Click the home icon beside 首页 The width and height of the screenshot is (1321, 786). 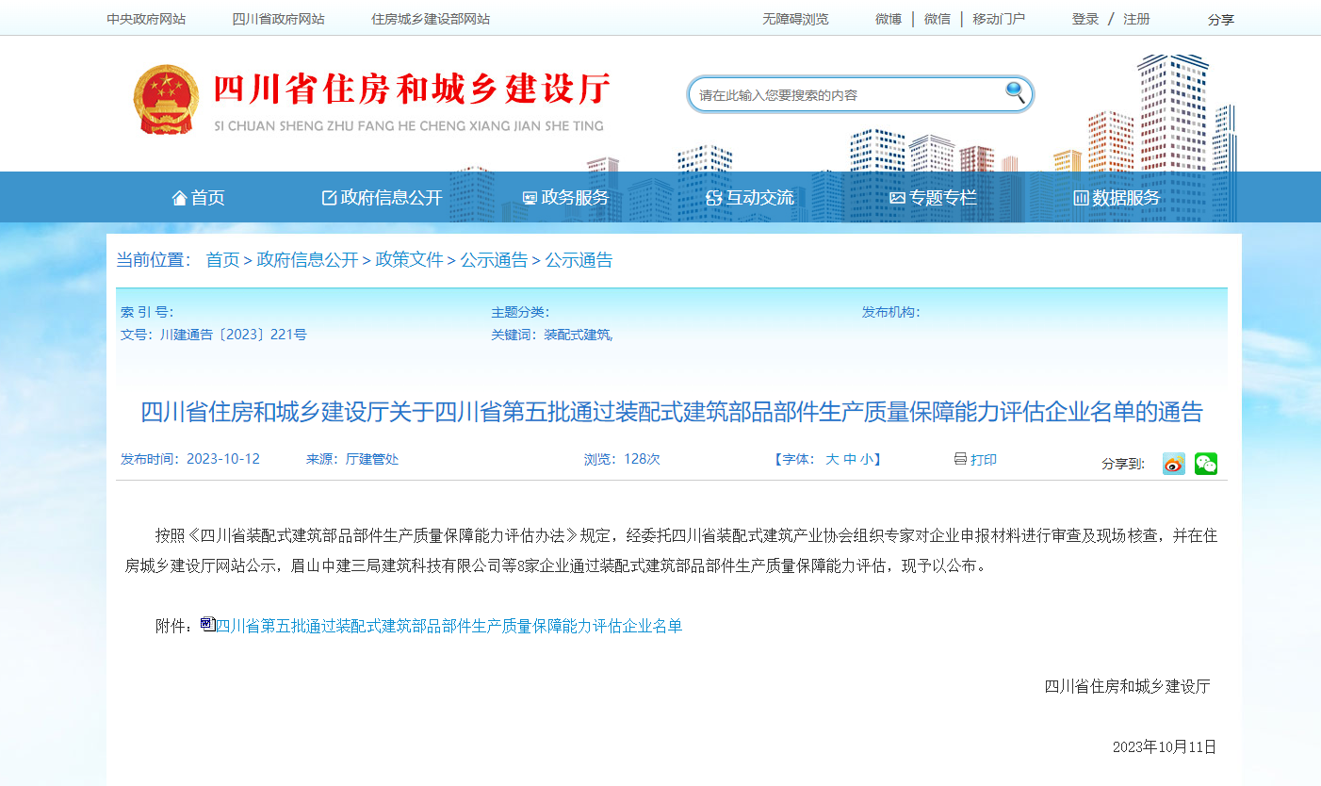[x=178, y=197]
